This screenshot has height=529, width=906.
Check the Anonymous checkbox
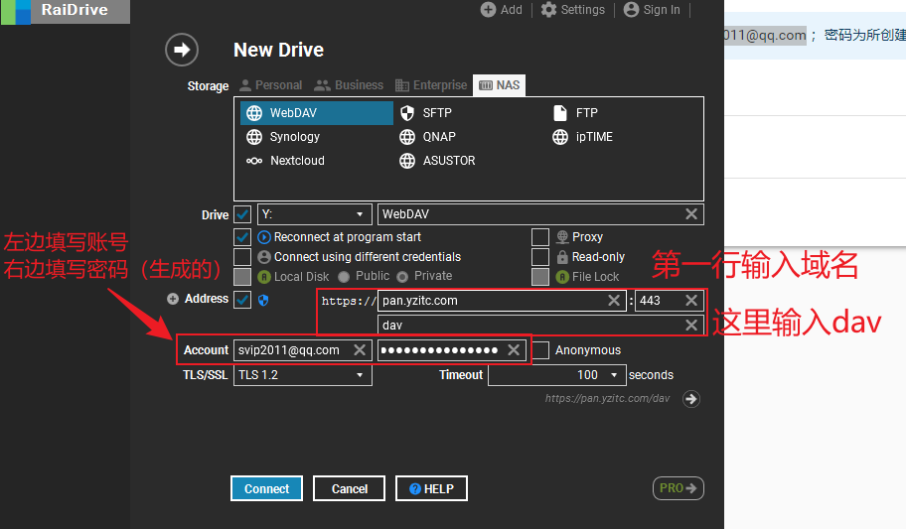(539, 350)
